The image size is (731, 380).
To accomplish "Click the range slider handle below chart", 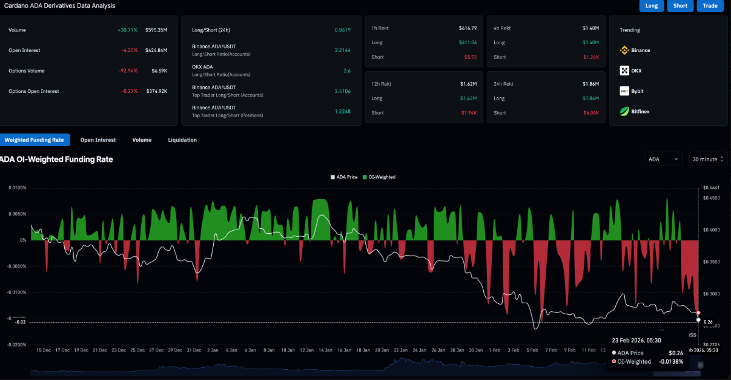I will (x=700, y=365).
